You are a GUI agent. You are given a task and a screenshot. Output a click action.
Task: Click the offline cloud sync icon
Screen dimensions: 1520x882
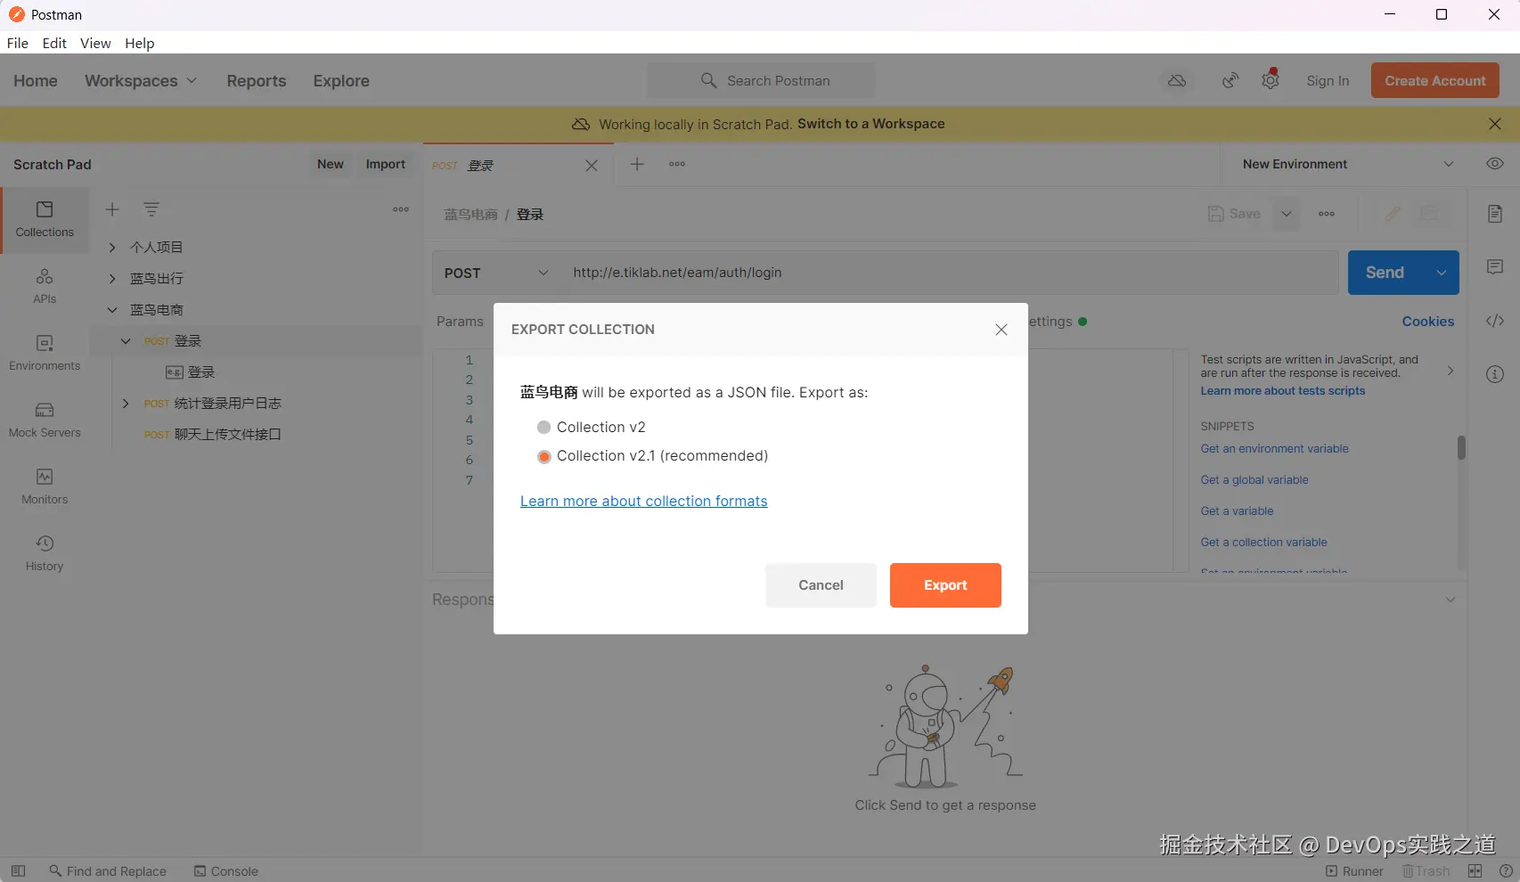coord(1177,81)
